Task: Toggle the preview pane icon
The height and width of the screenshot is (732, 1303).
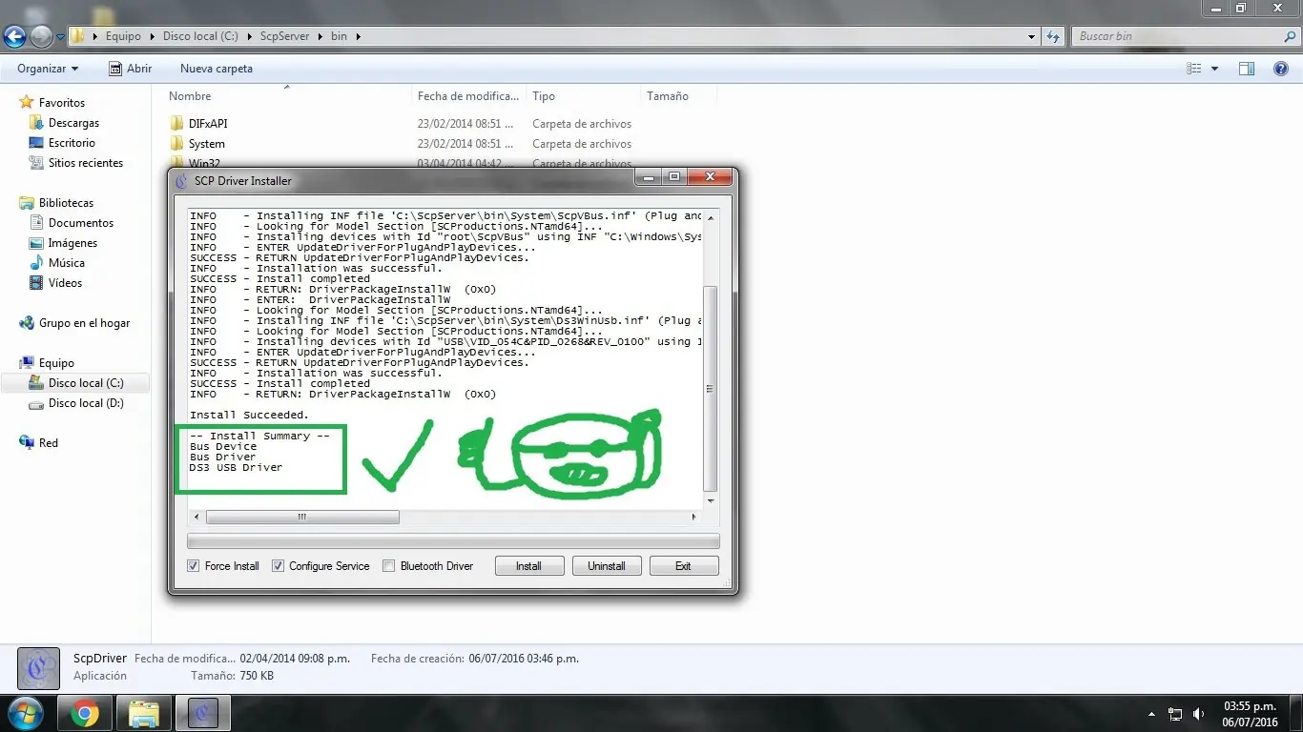Action: click(1247, 69)
